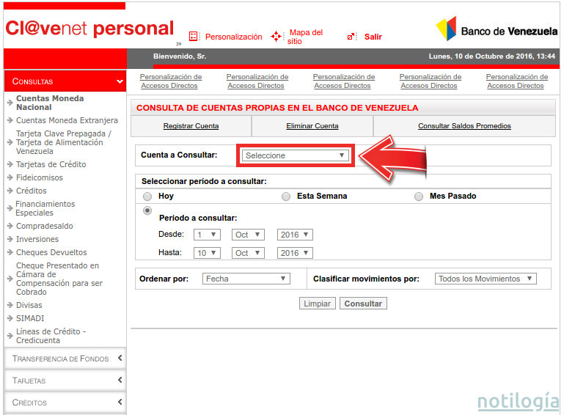Select the Hoy period radio button
Screen dimensions: 564x415
(x=147, y=197)
